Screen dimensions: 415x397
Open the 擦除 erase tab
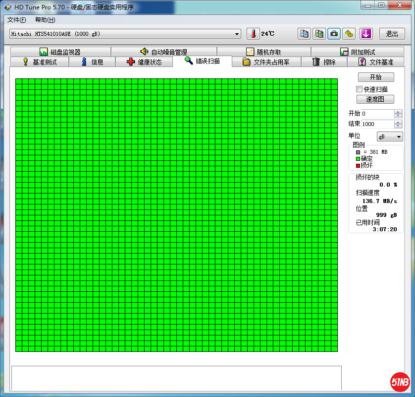(x=324, y=62)
